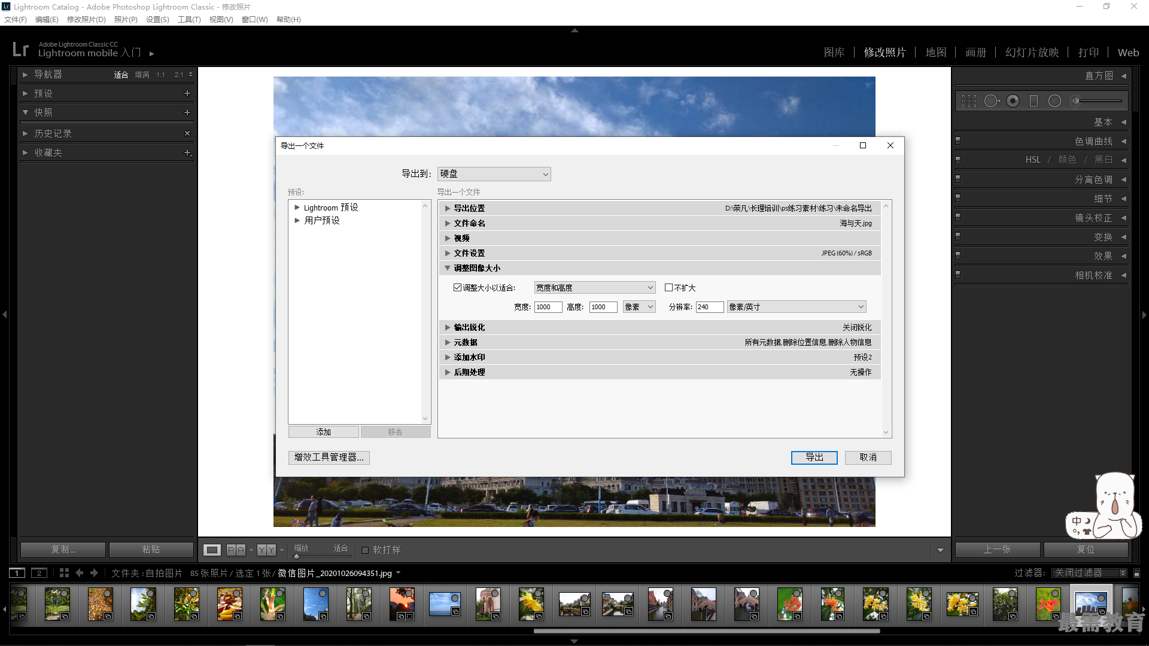Select the crop overlay tool icon

pos(969,101)
